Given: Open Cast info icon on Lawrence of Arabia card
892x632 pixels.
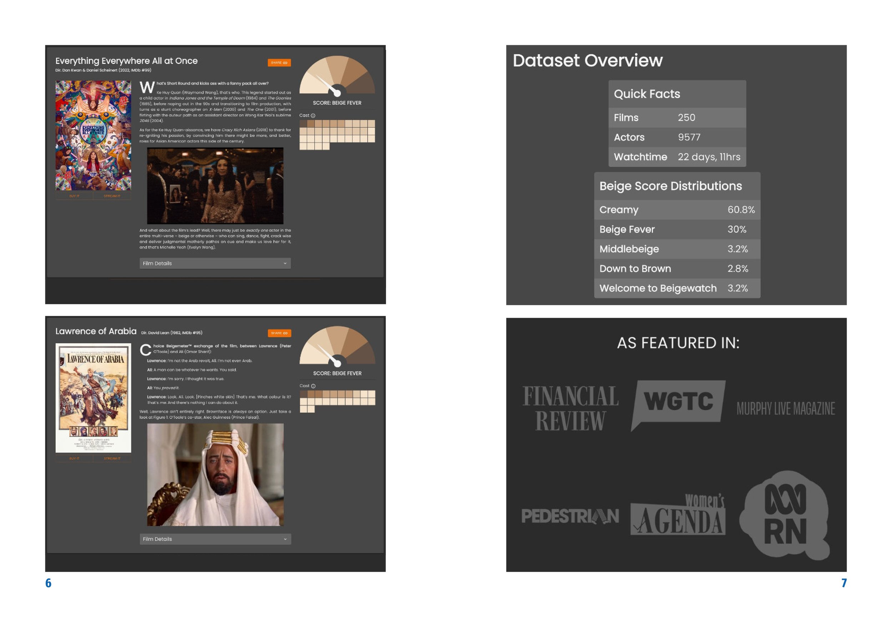Looking at the screenshot, I should 313,386.
